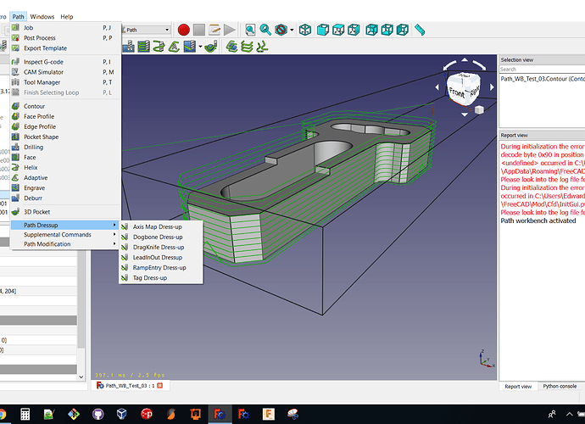
Task: Switch to the Python console tab
Action: pos(560,387)
